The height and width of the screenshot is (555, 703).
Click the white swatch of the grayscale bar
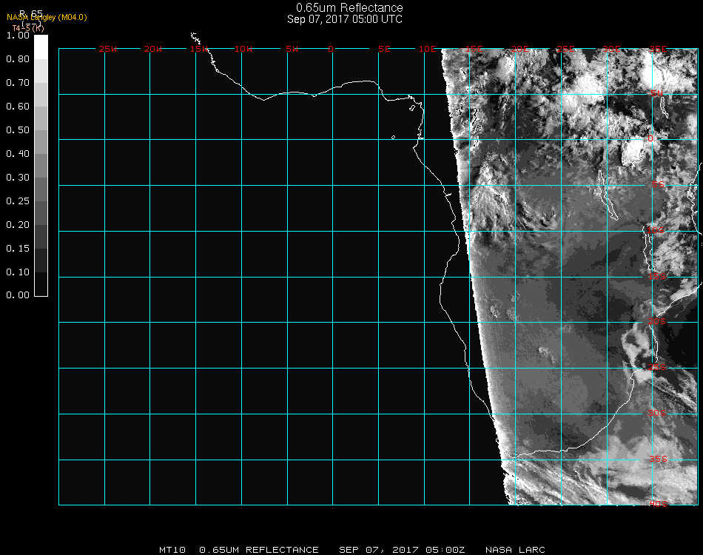click(41, 47)
